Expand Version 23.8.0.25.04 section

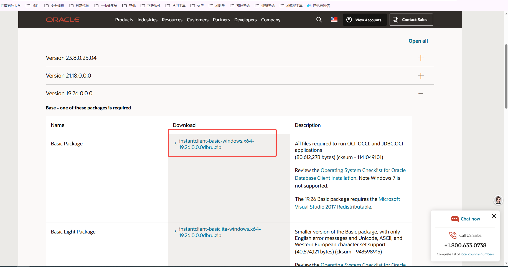pos(421,58)
